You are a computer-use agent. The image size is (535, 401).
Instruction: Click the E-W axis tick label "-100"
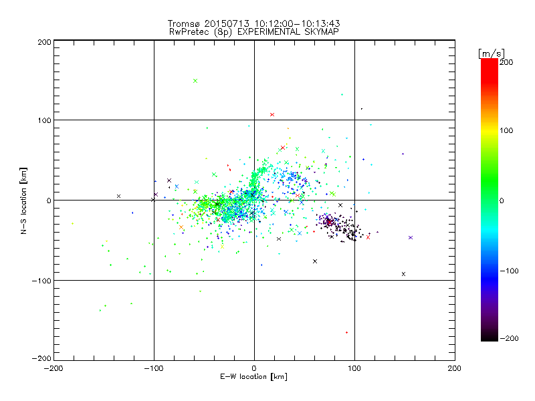tap(154, 368)
